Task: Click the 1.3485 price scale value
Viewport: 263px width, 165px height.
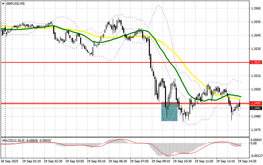Action: tap(256, 116)
